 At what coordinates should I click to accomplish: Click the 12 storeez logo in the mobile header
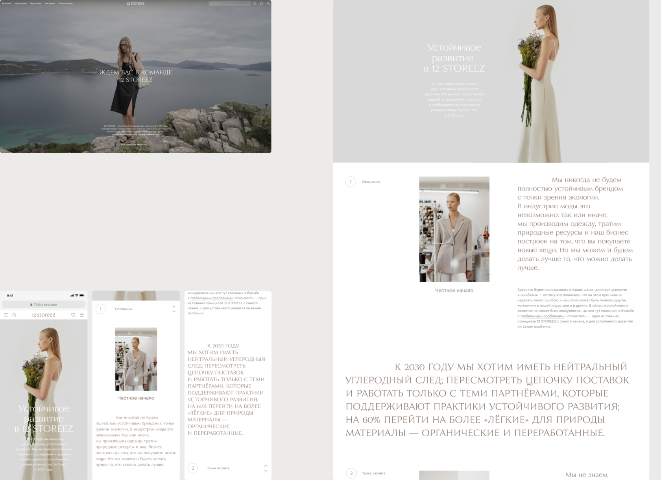click(x=44, y=315)
